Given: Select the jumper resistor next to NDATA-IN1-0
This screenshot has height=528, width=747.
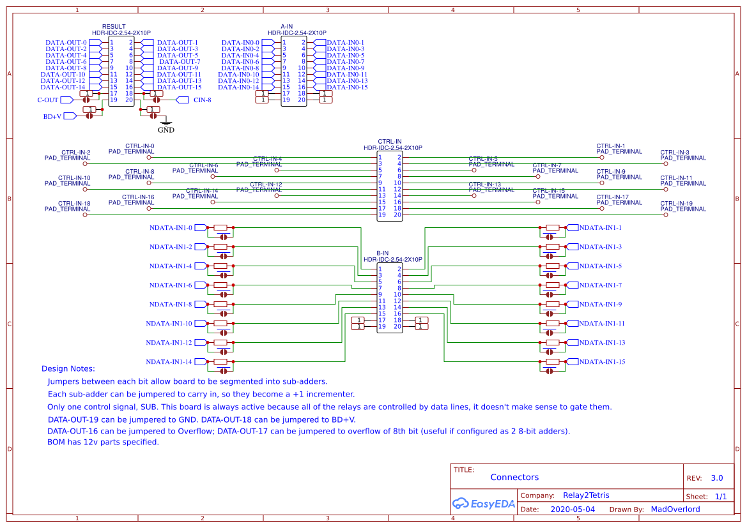Looking at the screenshot, I should 222,227.
